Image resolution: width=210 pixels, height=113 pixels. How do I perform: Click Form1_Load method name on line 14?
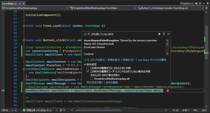pos(51,26)
